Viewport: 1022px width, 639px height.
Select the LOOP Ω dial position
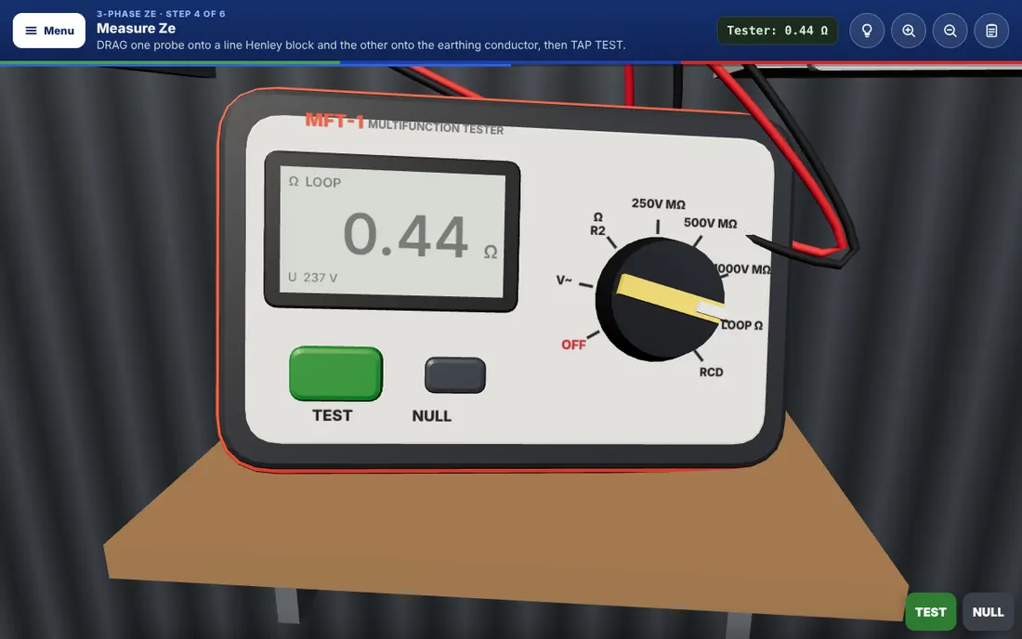tap(741, 325)
